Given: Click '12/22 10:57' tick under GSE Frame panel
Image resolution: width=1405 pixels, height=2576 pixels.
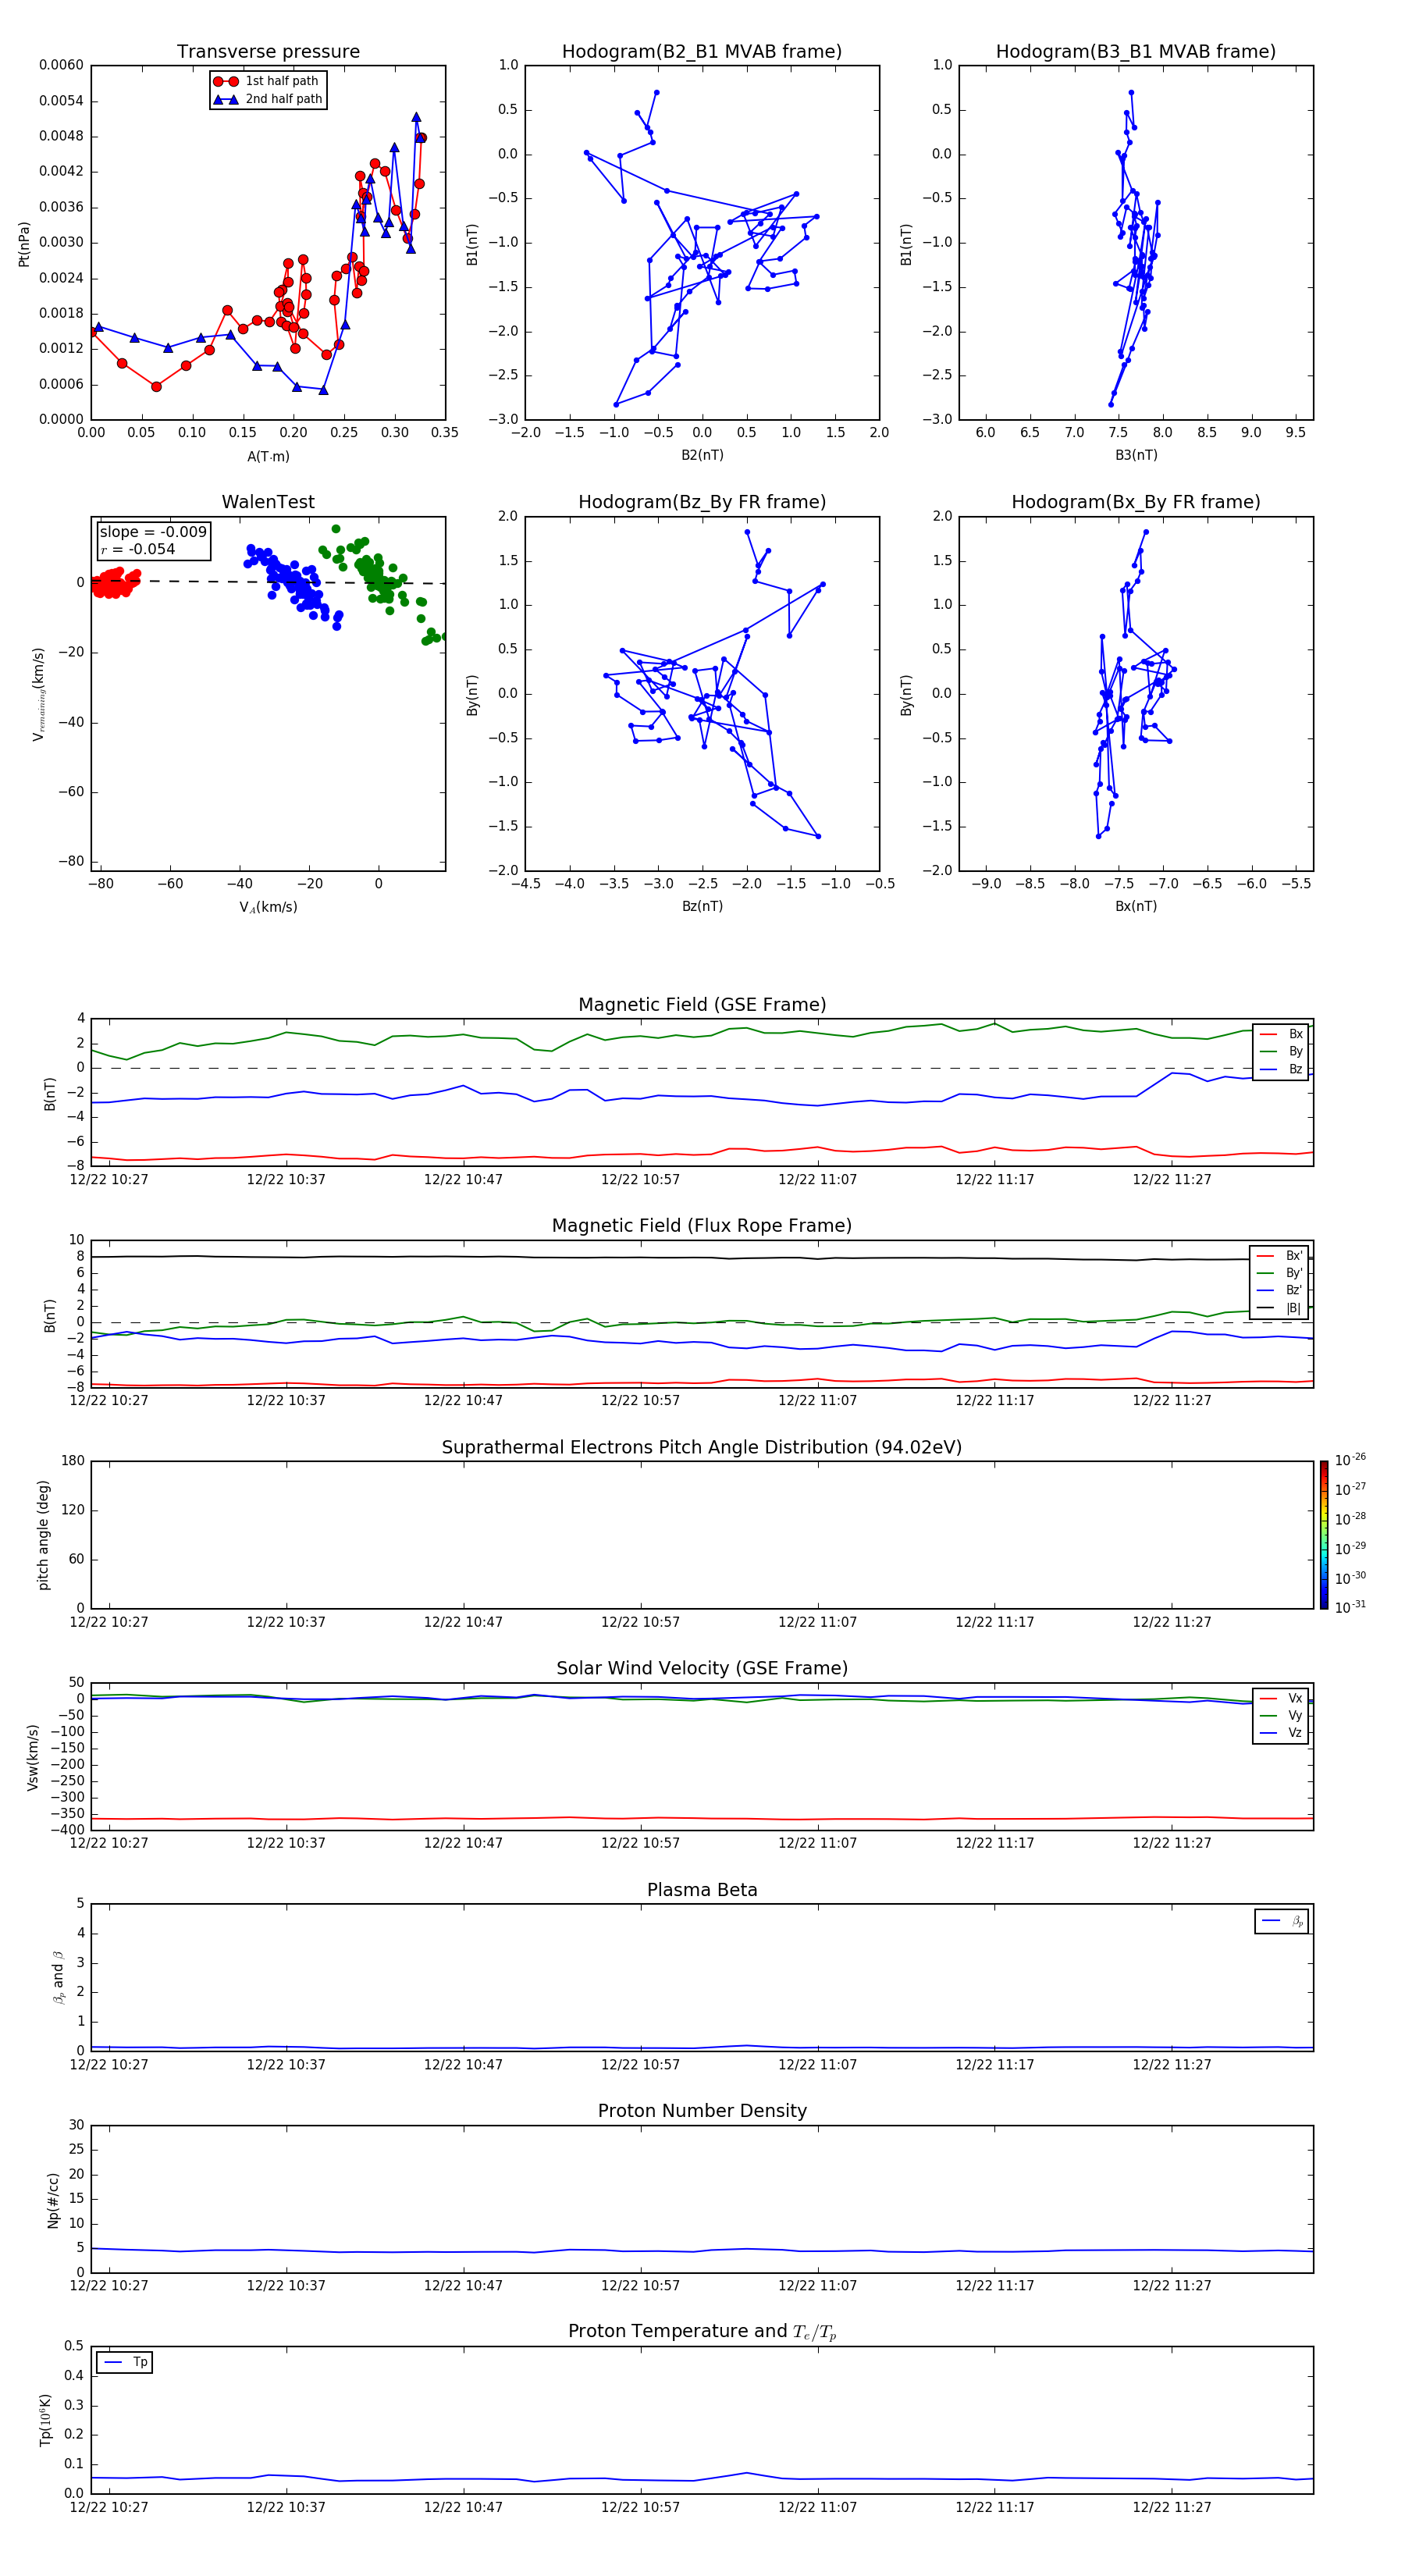Looking at the screenshot, I should pyautogui.click(x=640, y=1180).
